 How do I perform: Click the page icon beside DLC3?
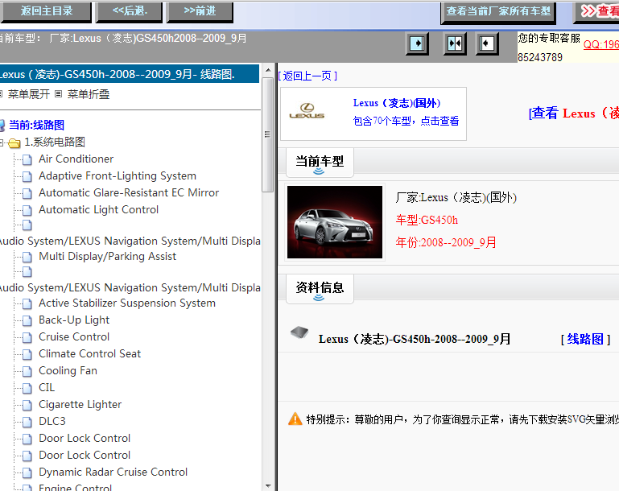(27, 423)
